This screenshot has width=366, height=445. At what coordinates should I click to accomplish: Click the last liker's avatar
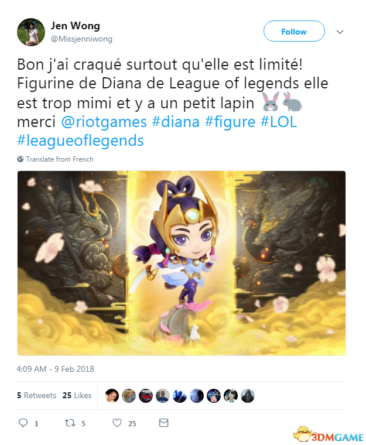tap(248, 396)
